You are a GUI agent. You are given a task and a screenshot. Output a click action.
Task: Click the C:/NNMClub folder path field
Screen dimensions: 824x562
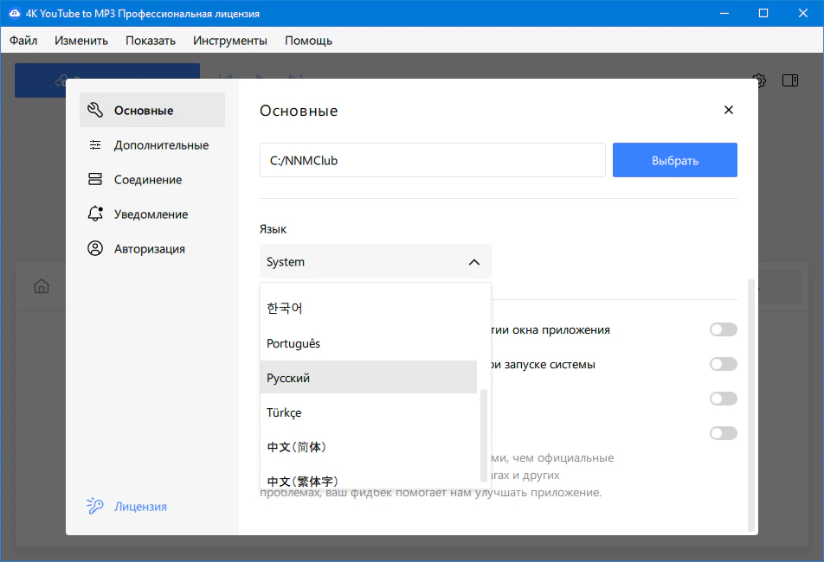(432, 161)
